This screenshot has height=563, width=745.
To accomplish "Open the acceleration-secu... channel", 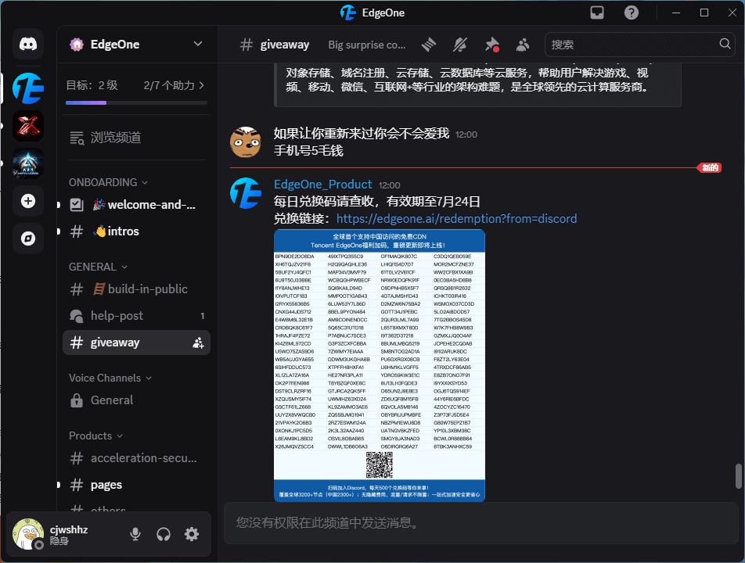I will (136, 458).
